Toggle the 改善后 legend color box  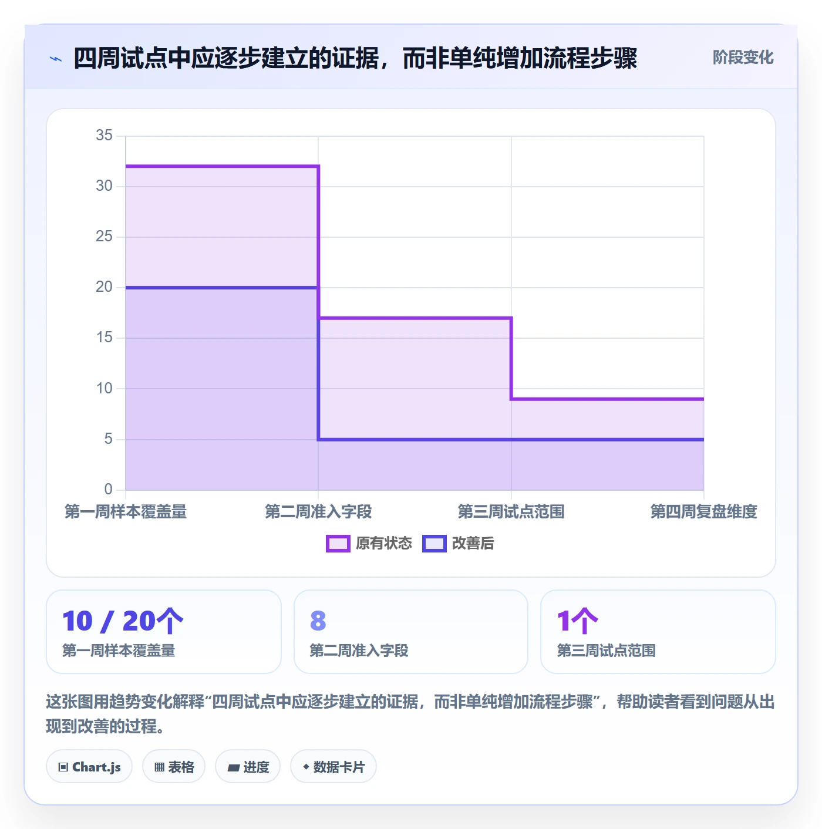point(434,544)
